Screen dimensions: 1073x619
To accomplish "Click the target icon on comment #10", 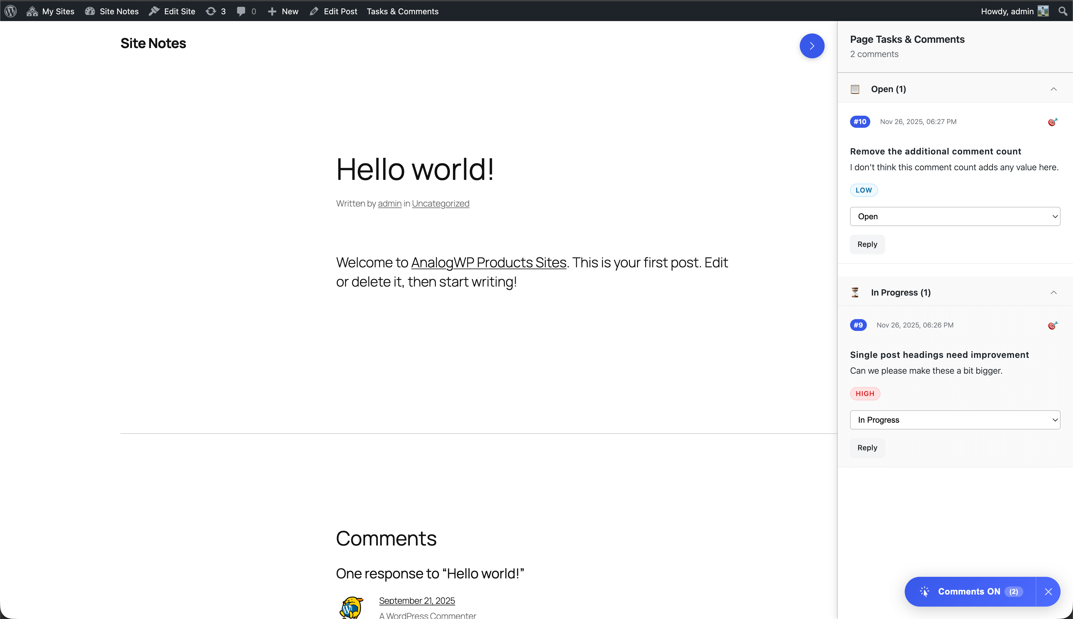I will [1051, 122].
